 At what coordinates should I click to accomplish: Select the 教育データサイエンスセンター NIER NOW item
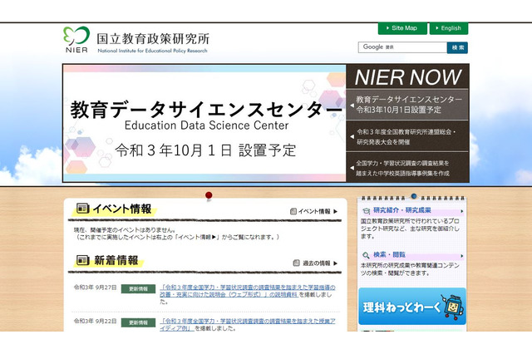pos(407,105)
